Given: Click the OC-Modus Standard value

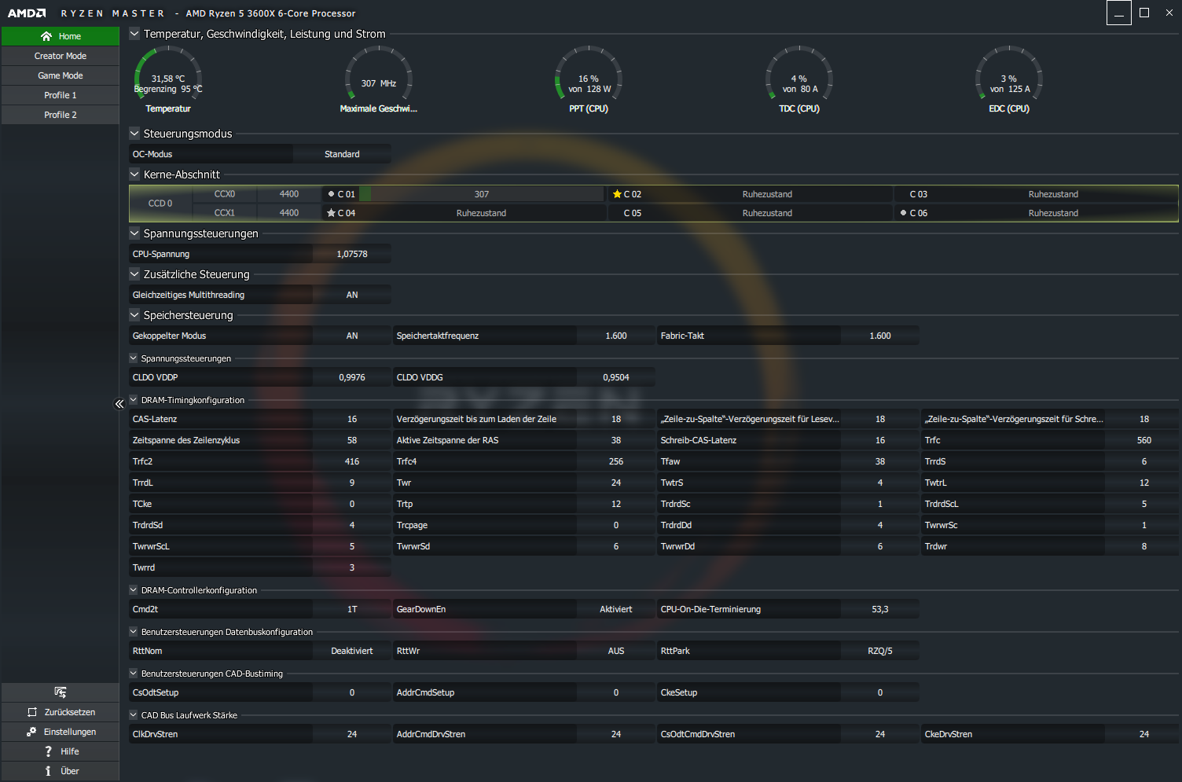Looking at the screenshot, I should 342,154.
